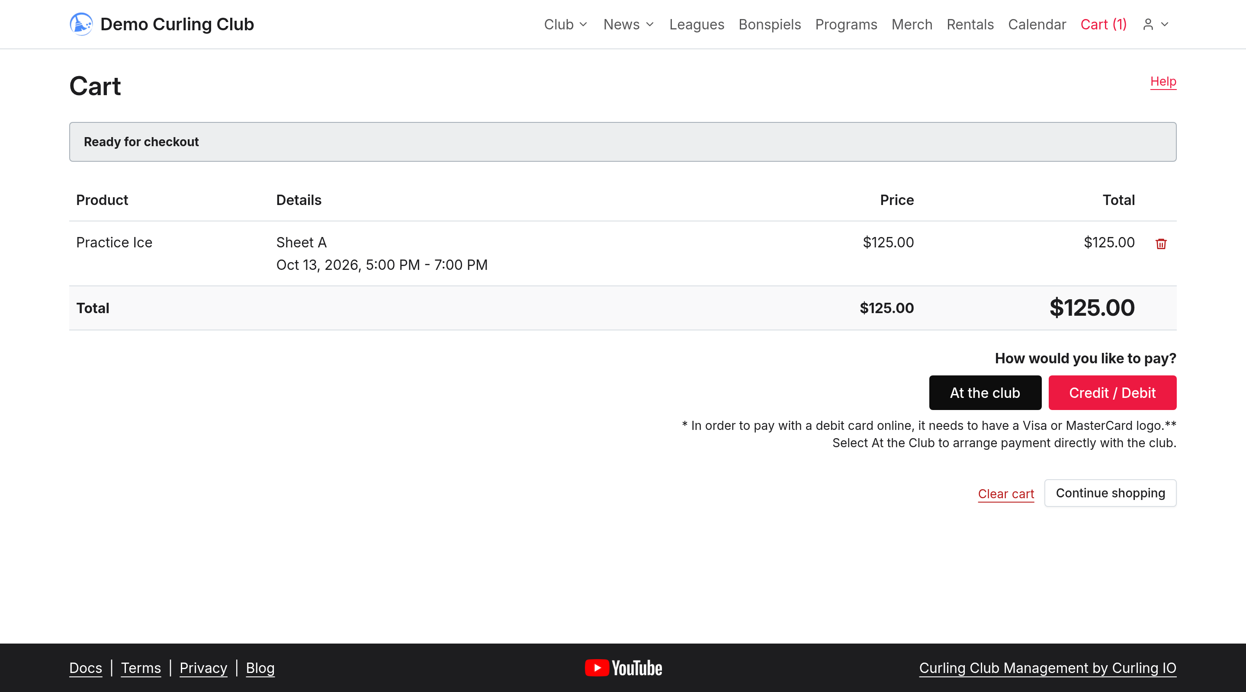Click the Oct 13, 2026 time slot text
This screenshot has width=1246, height=692.
(382, 265)
